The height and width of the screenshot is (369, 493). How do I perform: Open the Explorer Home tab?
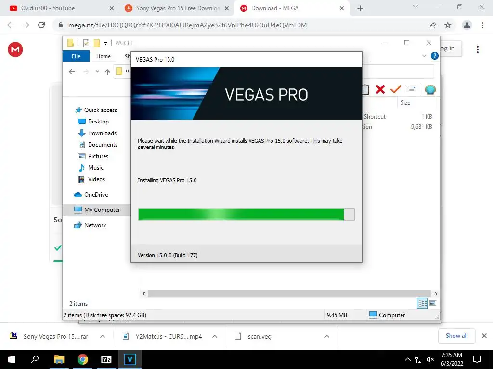point(104,56)
